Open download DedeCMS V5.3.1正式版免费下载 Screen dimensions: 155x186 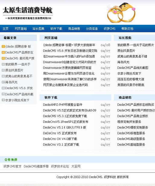pyautogui.click(x=65, y=116)
